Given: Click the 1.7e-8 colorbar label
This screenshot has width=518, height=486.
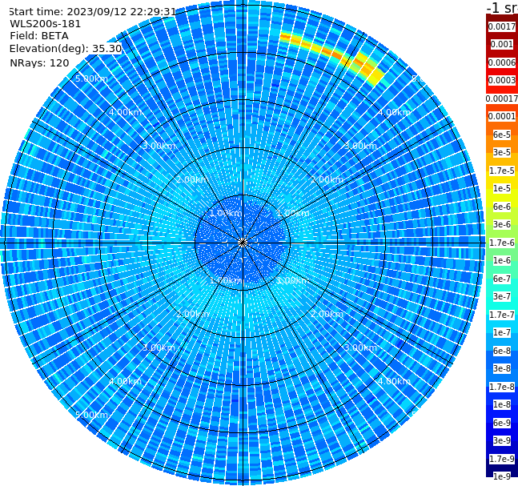Looking at the screenshot, I should tap(502, 387).
